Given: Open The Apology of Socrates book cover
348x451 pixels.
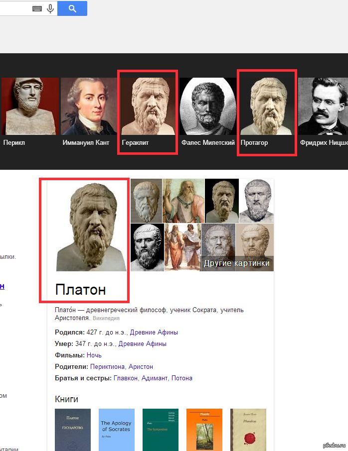Looking at the screenshot, I should click(116, 430).
